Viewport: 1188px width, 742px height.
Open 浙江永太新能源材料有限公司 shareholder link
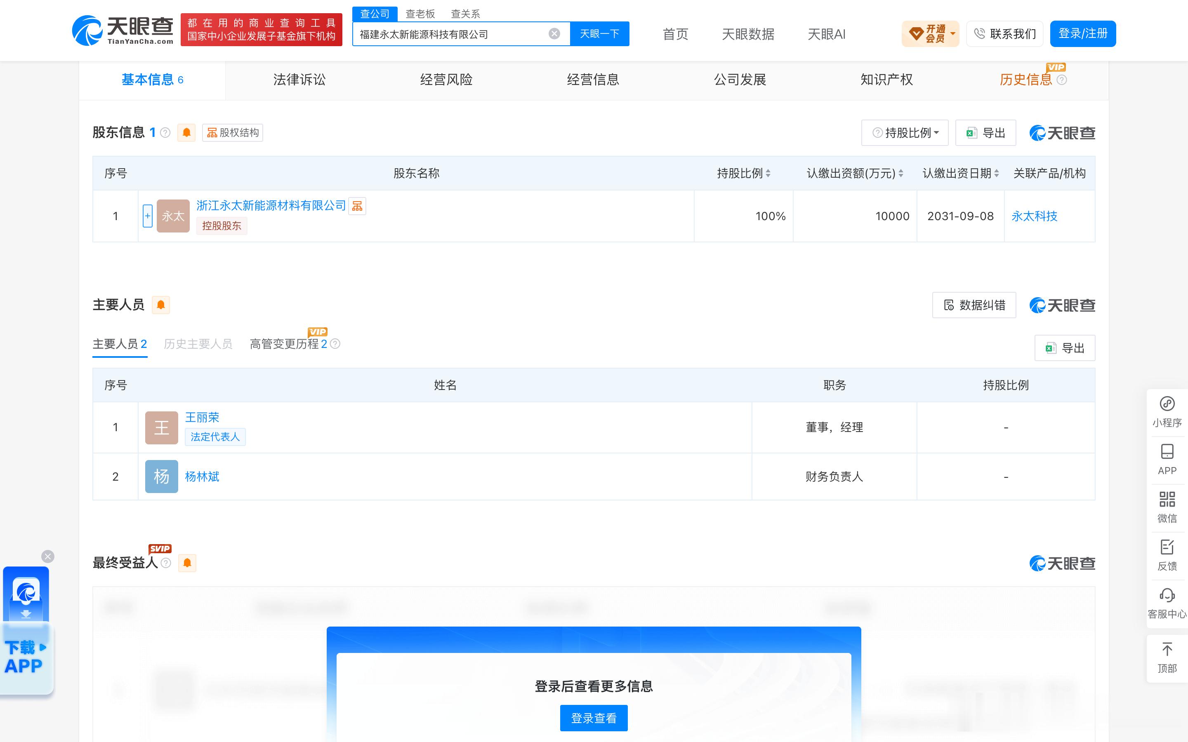[x=271, y=206]
